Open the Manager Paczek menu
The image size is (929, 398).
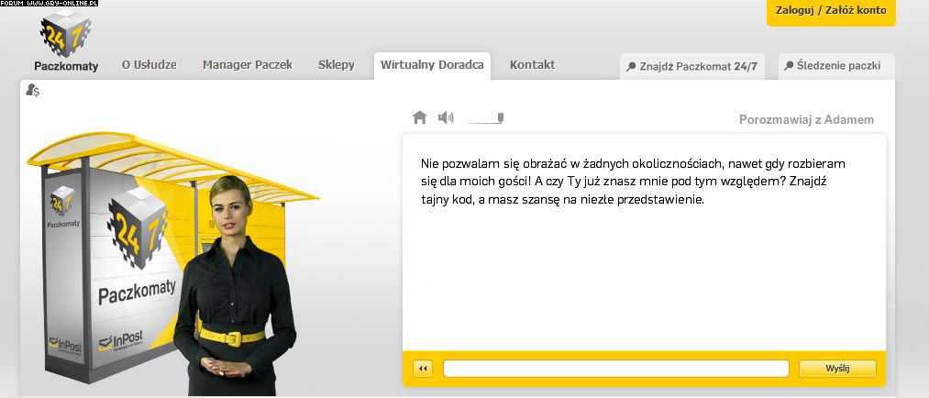(248, 65)
